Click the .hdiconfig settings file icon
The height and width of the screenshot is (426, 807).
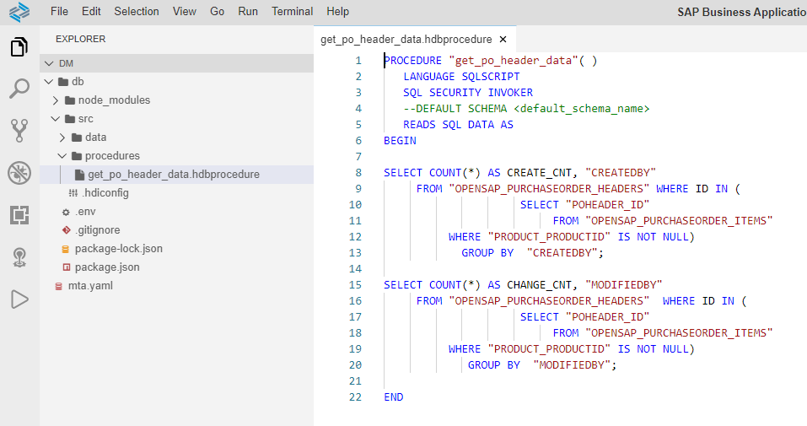pyautogui.click(x=73, y=193)
